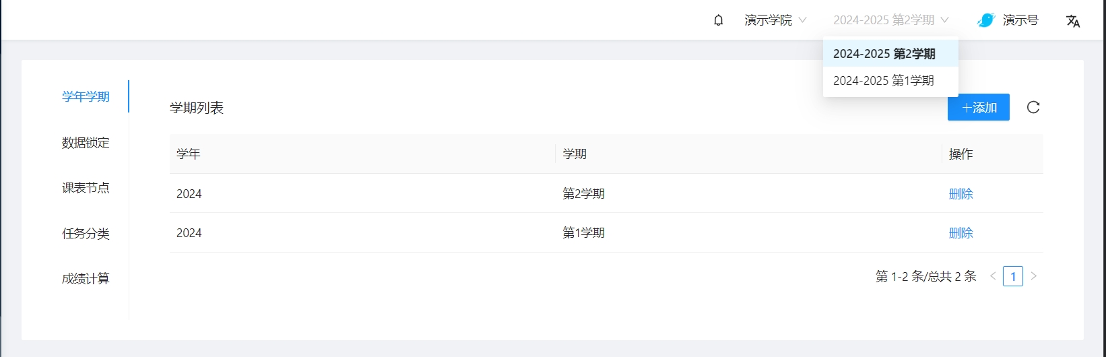Open the 课表节点 sidebar tab
The height and width of the screenshot is (357, 1106).
pyautogui.click(x=86, y=188)
